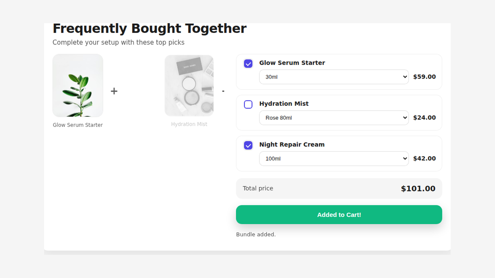This screenshot has height=278, width=495.
Task: Open the Glow Serum size dropdown showing 30ml
Action: pyautogui.click(x=334, y=77)
